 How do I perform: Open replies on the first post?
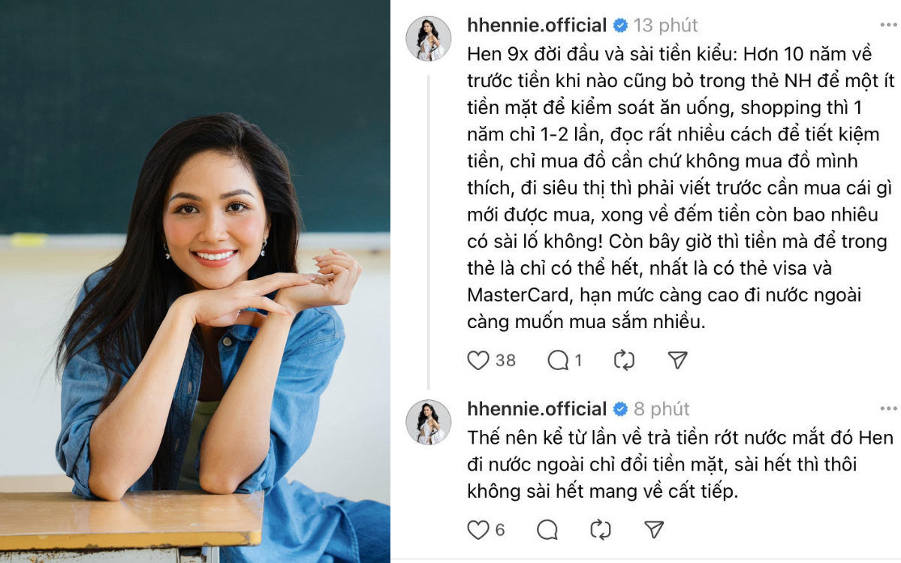tap(558, 360)
